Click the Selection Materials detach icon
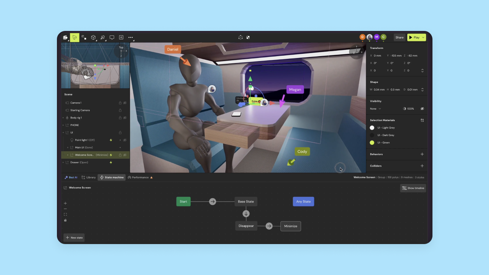This screenshot has height=275, width=489. tap(422, 120)
